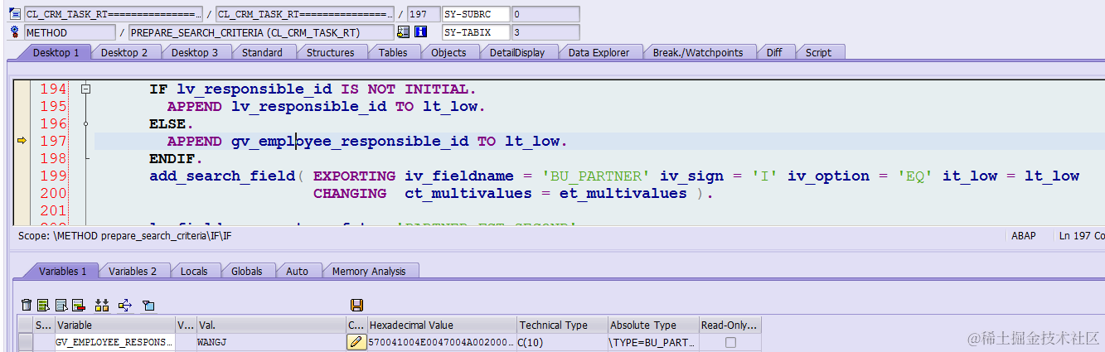1105x352 pixels.
Task: Select the row selector for GV_EMPLOYEE_RESPONS row
Action: pyautogui.click(x=26, y=342)
